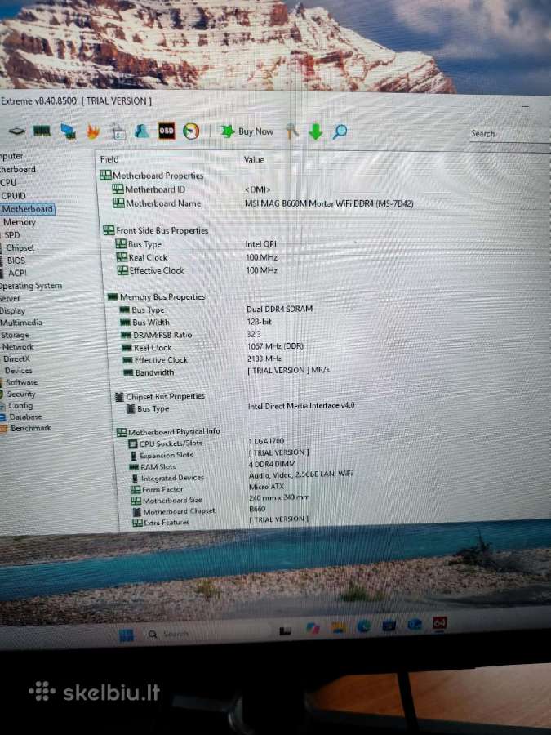Open BIOS in the sidebar tree
The height and width of the screenshot is (735, 551).
pos(16,261)
